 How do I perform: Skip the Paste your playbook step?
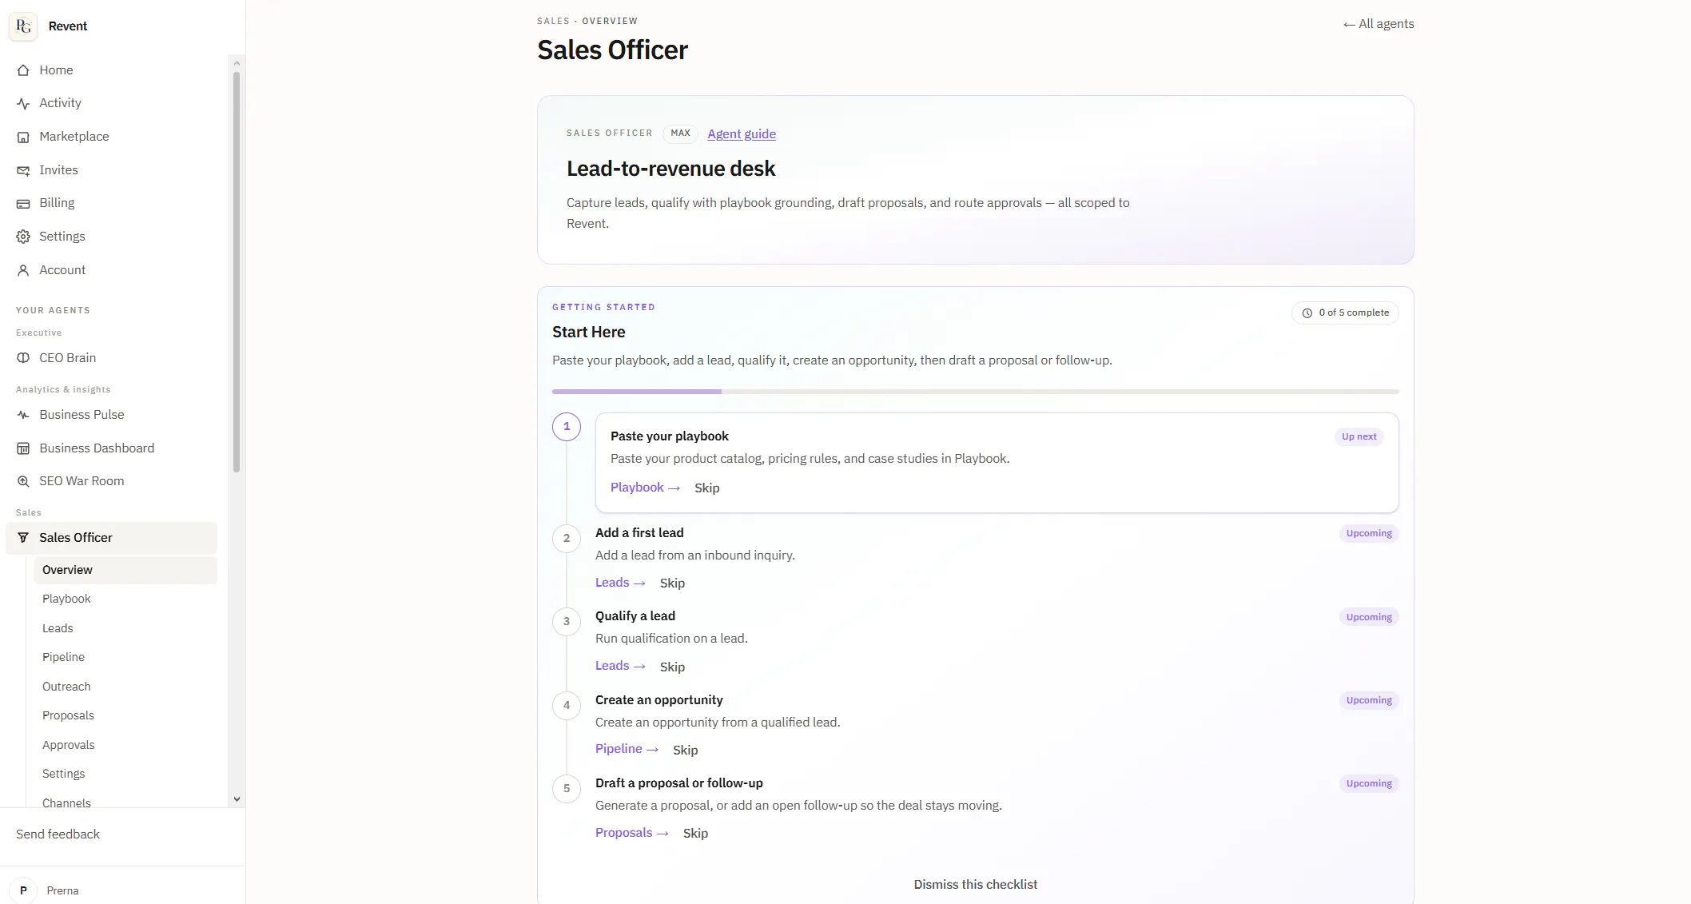(x=706, y=488)
